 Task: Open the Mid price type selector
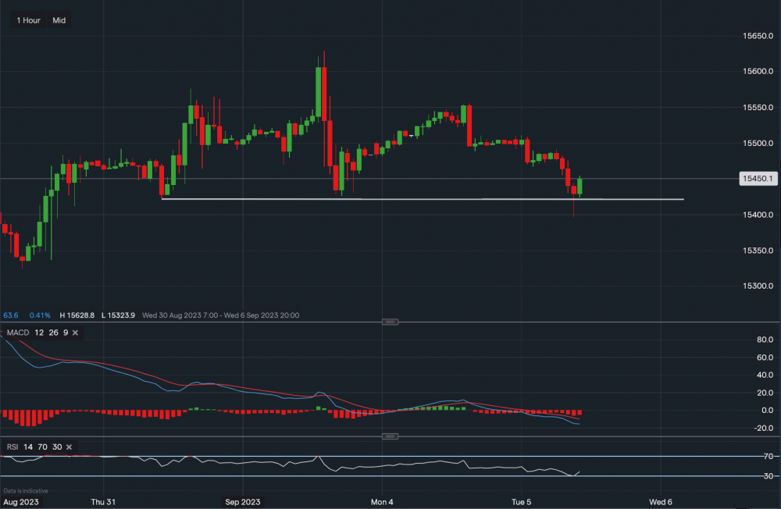coord(59,20)
